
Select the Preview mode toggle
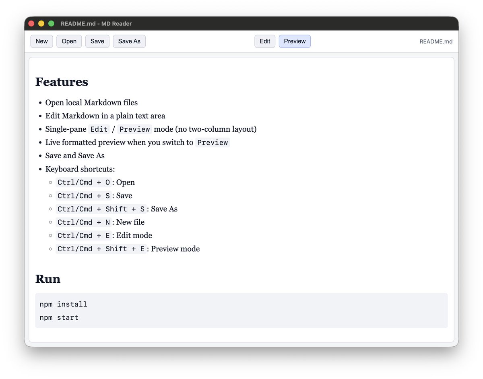[x=295, y=41]
